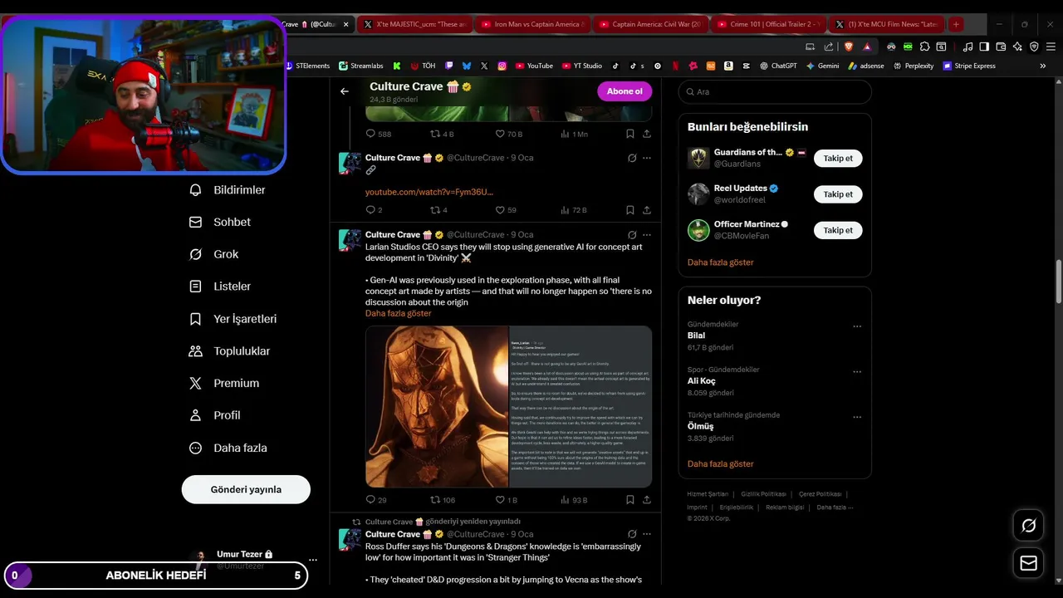Switch to Captain America: Civil War tab
This screenshot has width=1063, height=598.
pos(650,24)
